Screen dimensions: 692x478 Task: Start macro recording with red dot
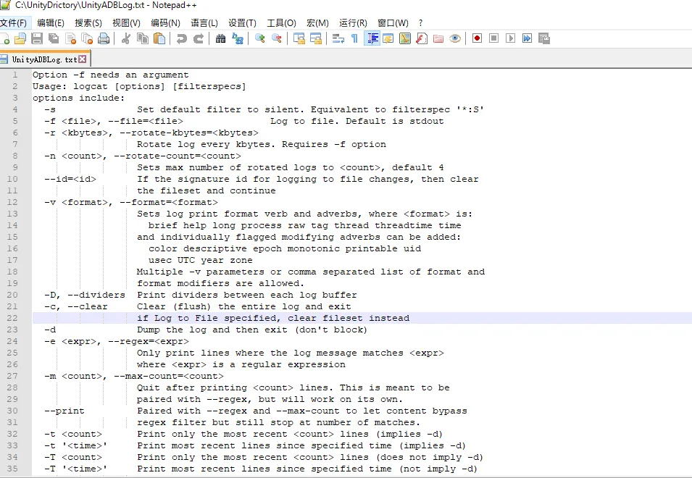point(477,38)
